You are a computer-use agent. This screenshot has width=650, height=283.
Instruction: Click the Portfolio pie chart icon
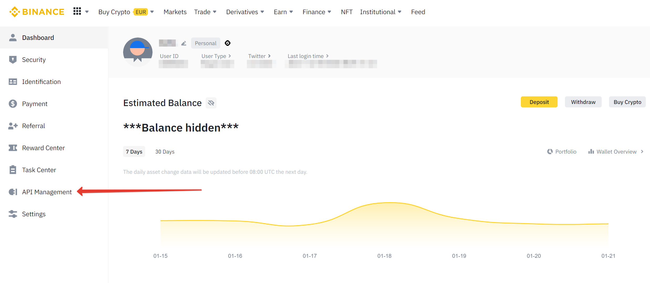550,151
